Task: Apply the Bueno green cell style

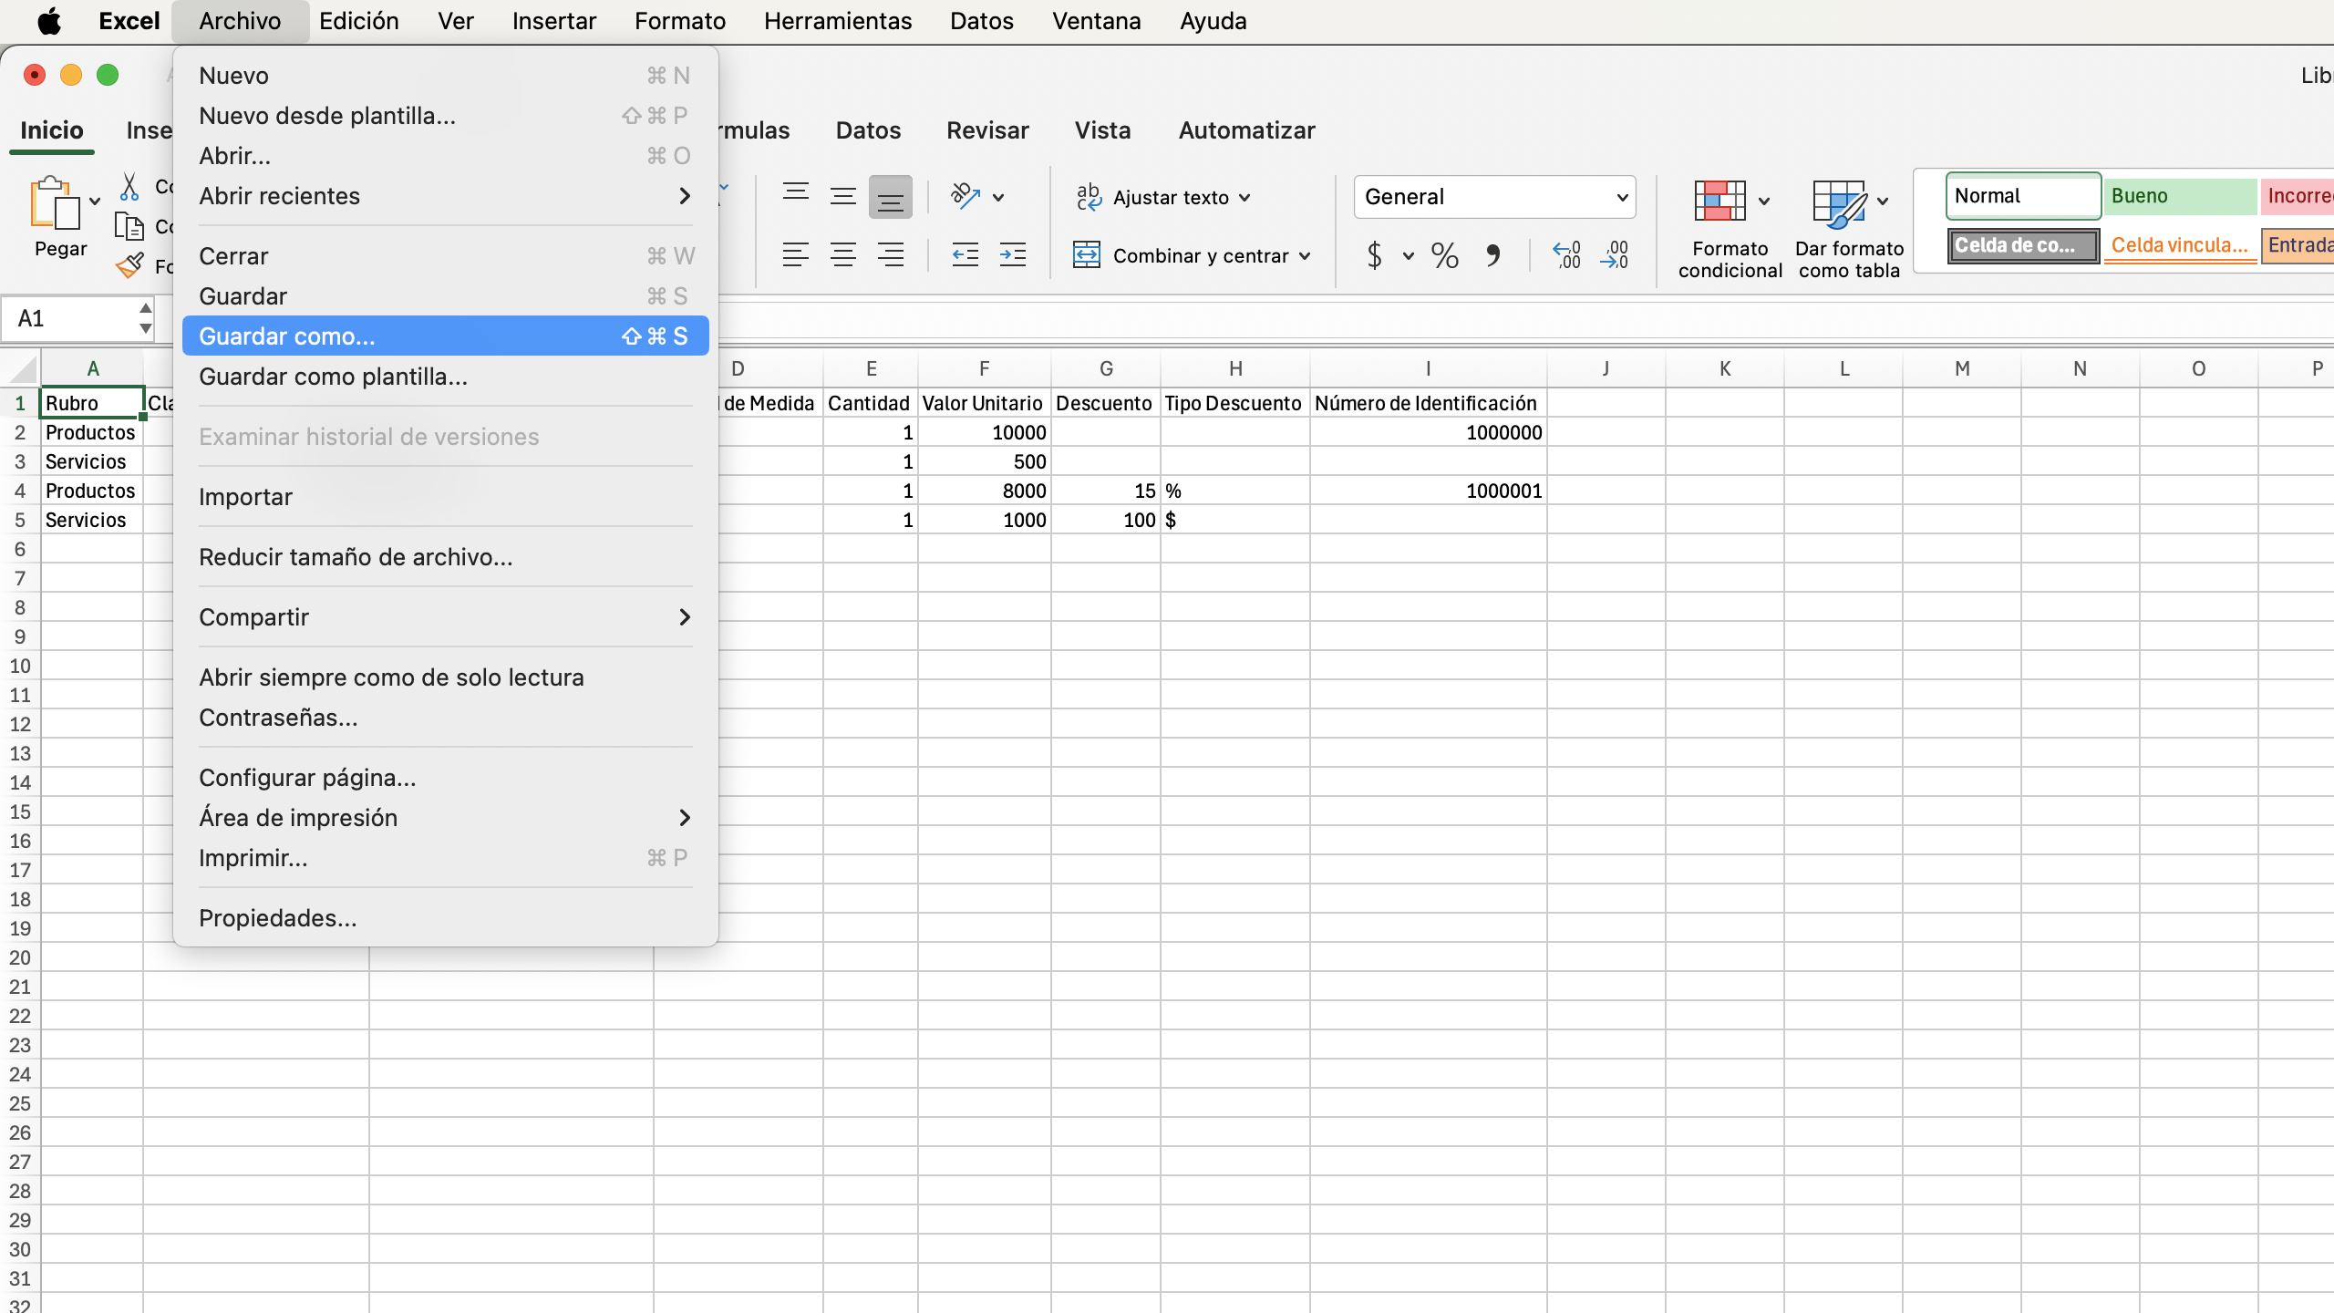Action: (x=2179, y=196)
